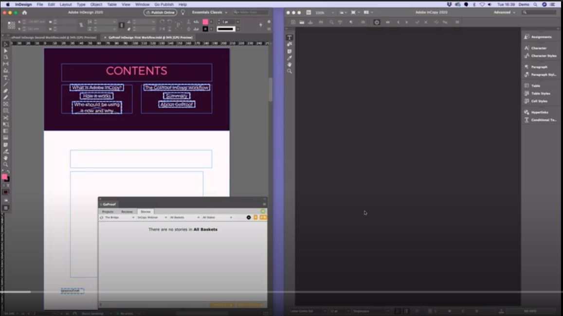Click the pink fill swatch in Control panel
This screenshot has width=563, height=316.
click(x=205, y=22)
